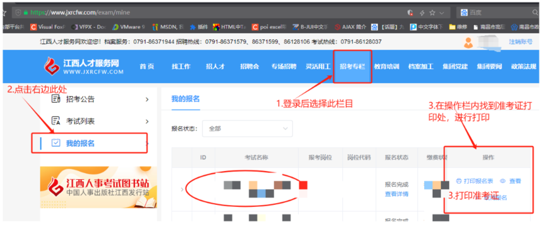
Task: Click the 报名状态 column header
Action: tap(397, 157)
